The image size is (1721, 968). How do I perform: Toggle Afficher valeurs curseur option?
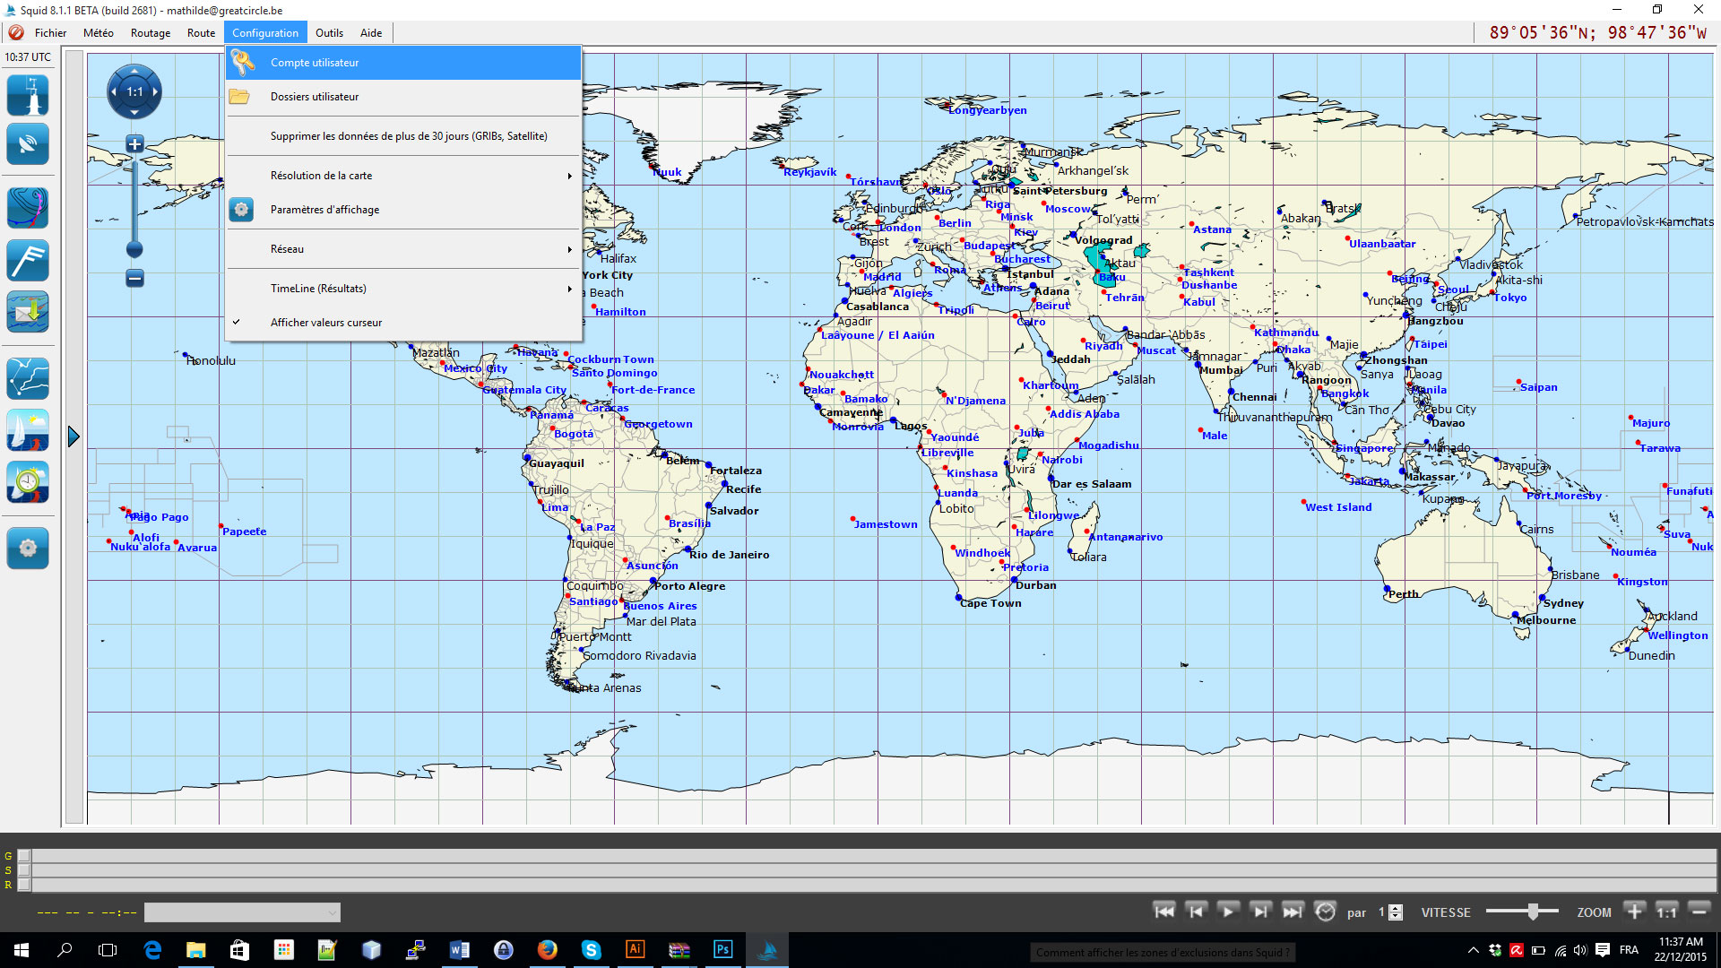325,323
